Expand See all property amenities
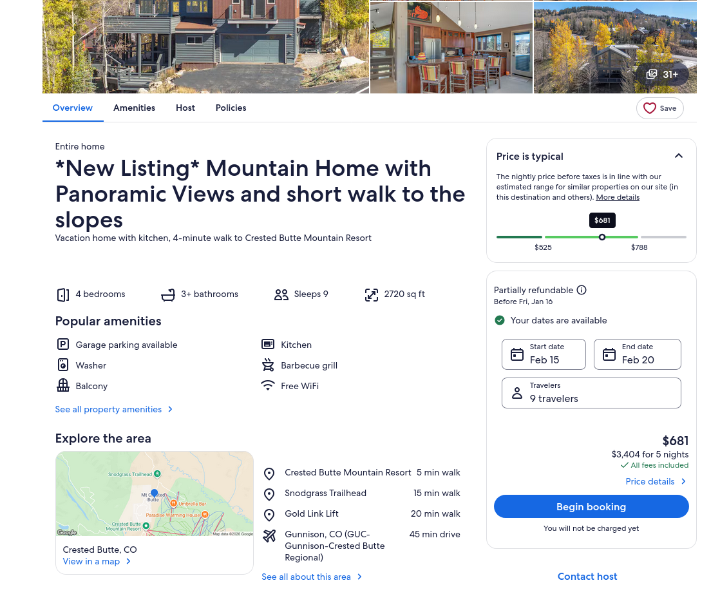720x594 pixels. point(113,409)
